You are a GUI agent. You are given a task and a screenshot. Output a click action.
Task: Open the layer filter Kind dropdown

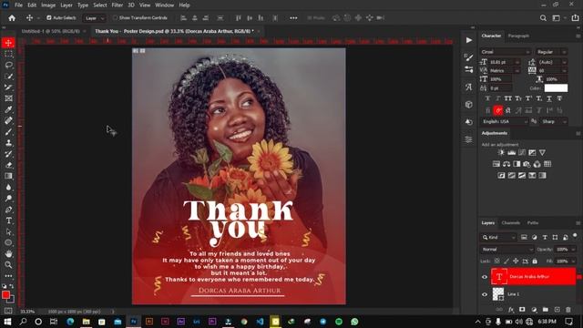[498, 237]
